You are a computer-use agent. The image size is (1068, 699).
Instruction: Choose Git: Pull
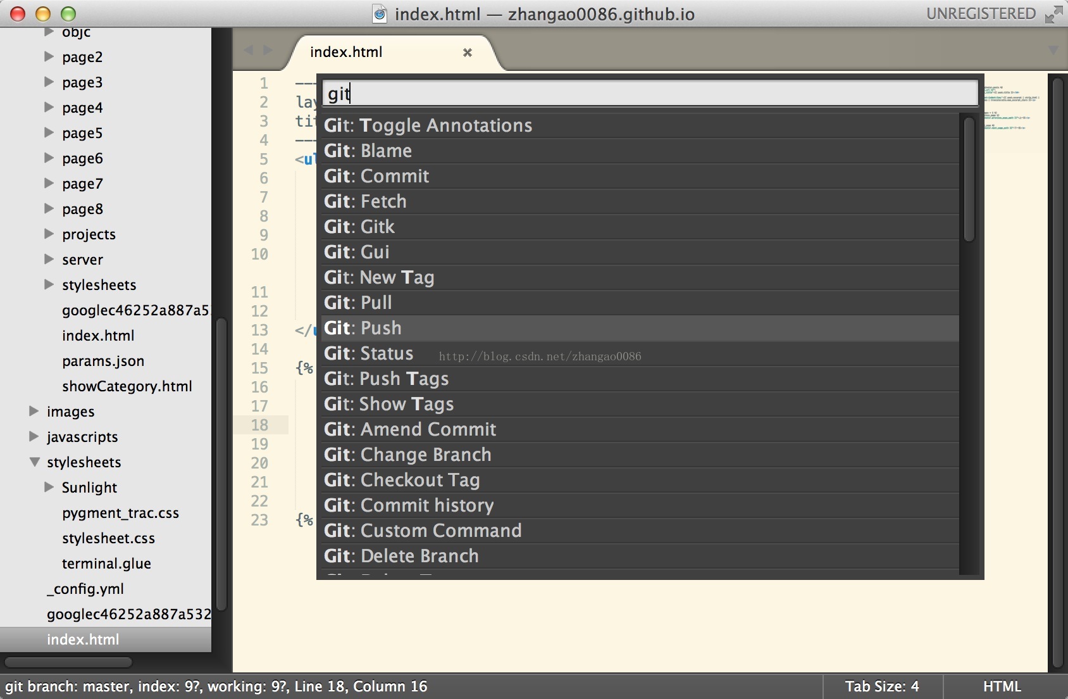[x=640, y=303]
